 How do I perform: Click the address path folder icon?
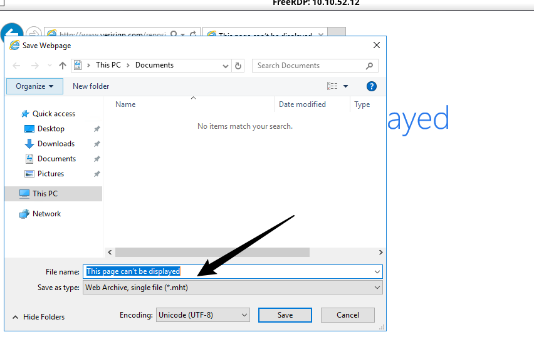tap(78, 65)
